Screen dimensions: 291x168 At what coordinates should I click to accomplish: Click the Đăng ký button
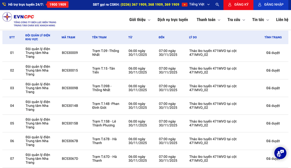coord(238,5)
